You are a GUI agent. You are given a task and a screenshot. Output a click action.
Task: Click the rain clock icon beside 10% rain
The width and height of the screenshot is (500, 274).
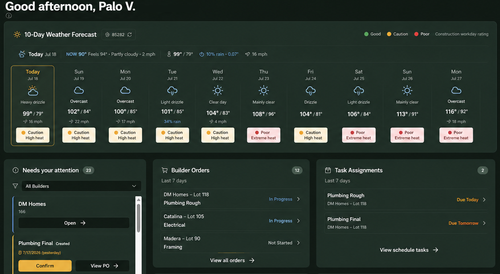point(201,54)
